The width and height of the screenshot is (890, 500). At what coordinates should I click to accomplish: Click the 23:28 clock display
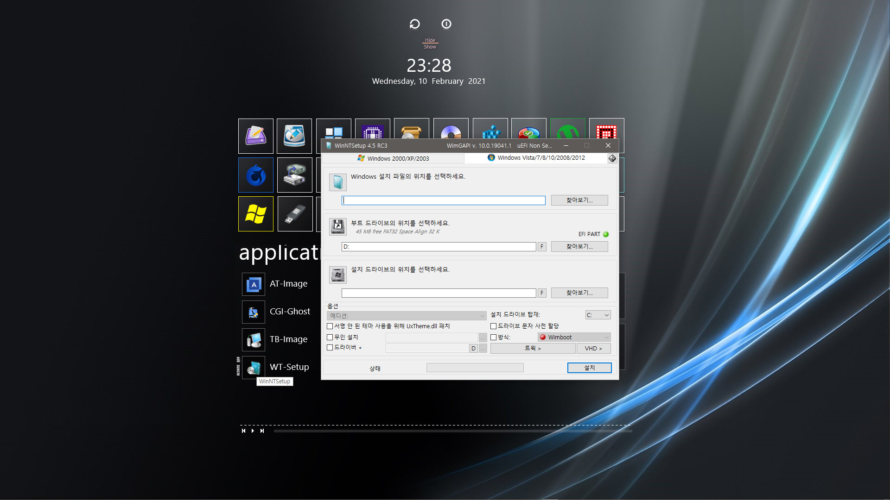point(429,65)
